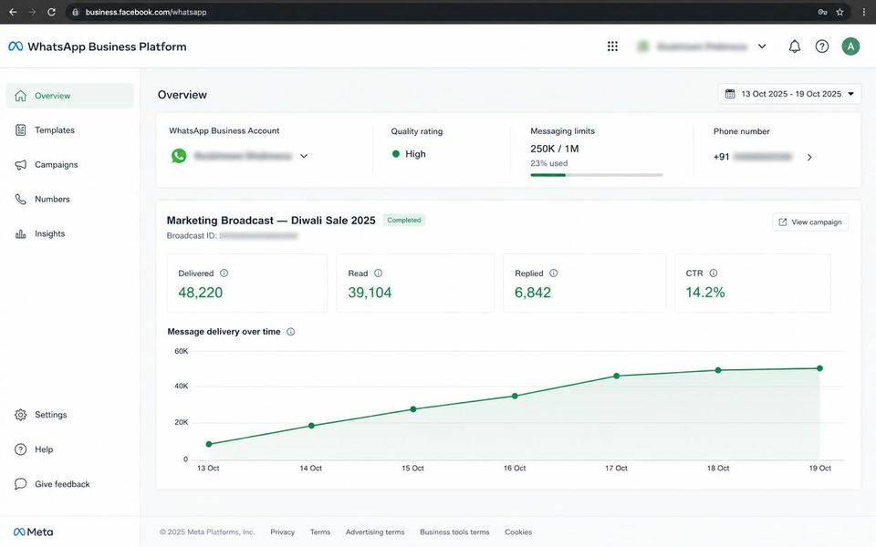Open the notifications bell
The image size is (876, 547).
[x=795, y=46]
